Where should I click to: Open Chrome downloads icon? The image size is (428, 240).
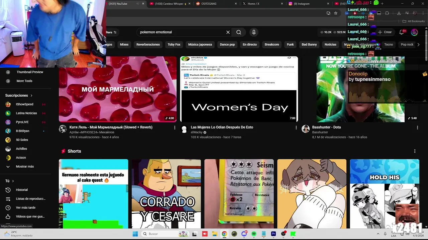pos(399,13)
